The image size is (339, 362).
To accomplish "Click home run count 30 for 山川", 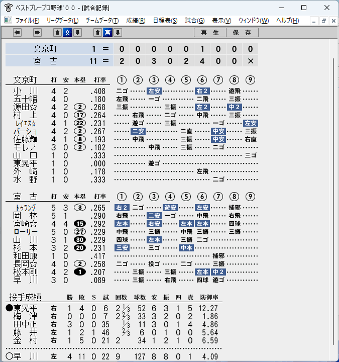I will 80,240.
